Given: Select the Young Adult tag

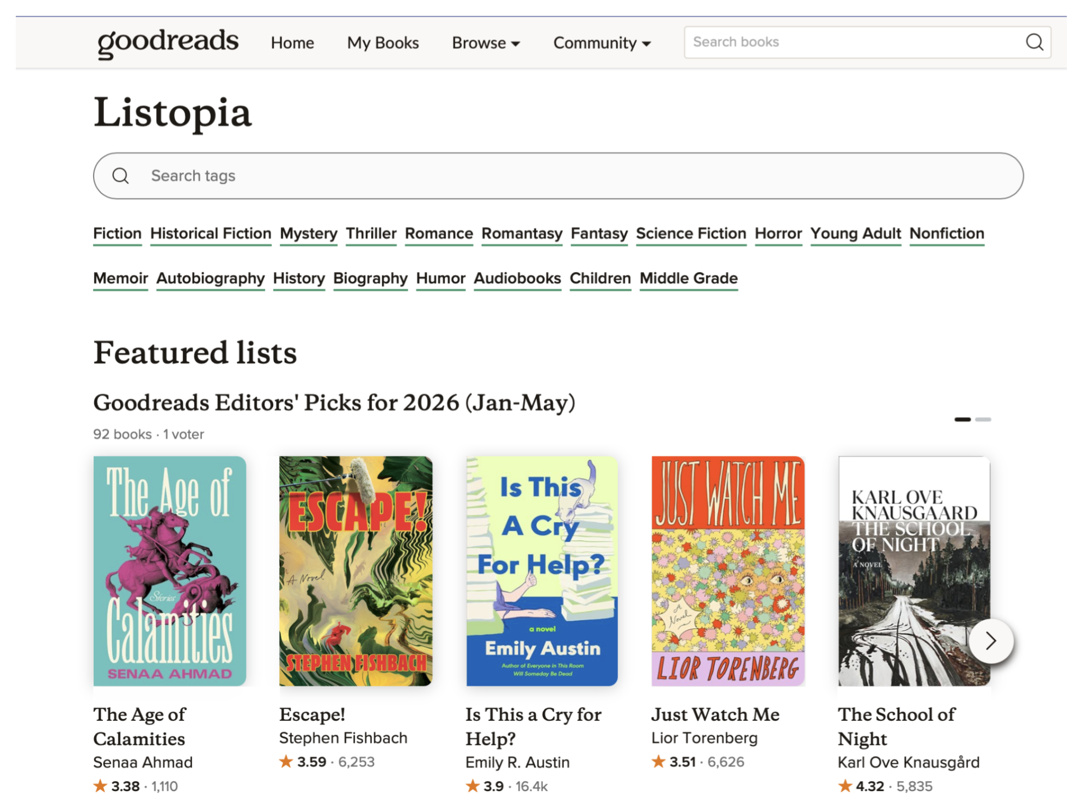Looking at the screenshot, I should pyautogui.click(x=856, y=233).
